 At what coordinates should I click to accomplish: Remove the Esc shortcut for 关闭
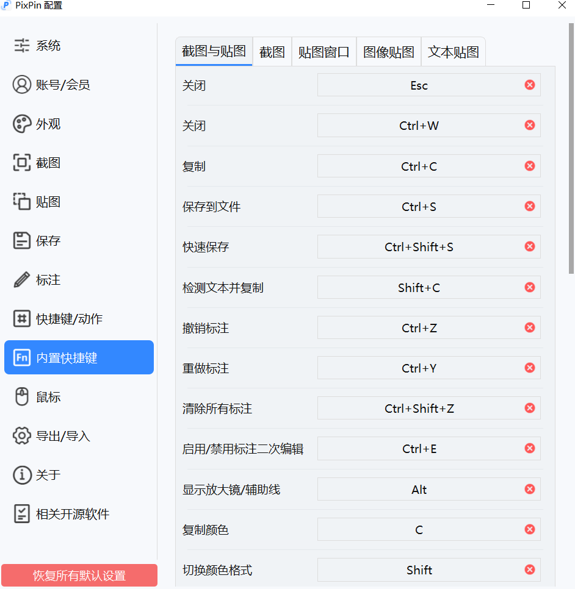(x=529, y=85)
